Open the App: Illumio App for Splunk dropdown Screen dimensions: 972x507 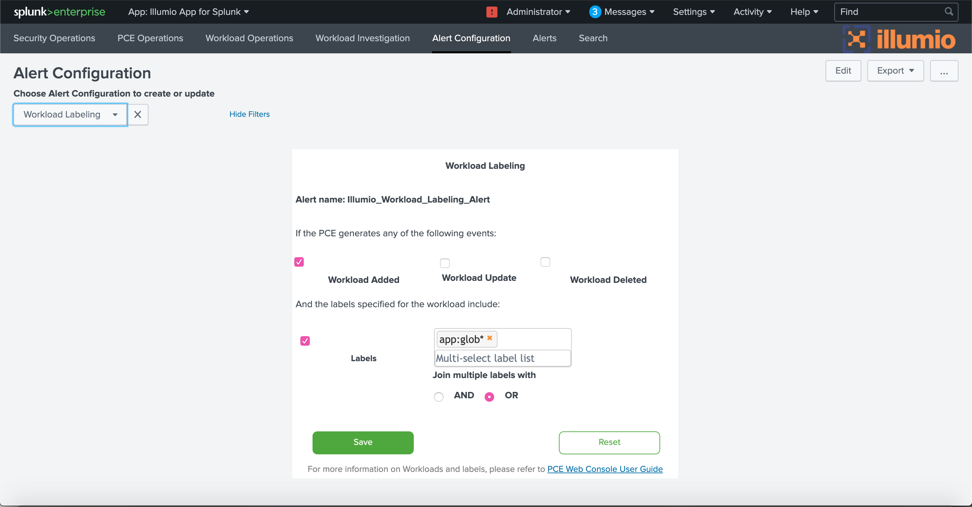188,12
